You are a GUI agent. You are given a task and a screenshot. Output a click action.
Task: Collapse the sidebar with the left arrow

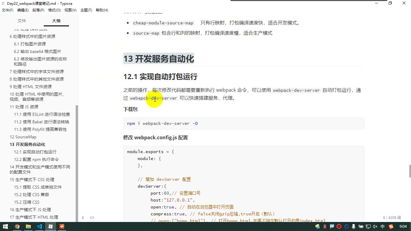[x=83, y=217]
